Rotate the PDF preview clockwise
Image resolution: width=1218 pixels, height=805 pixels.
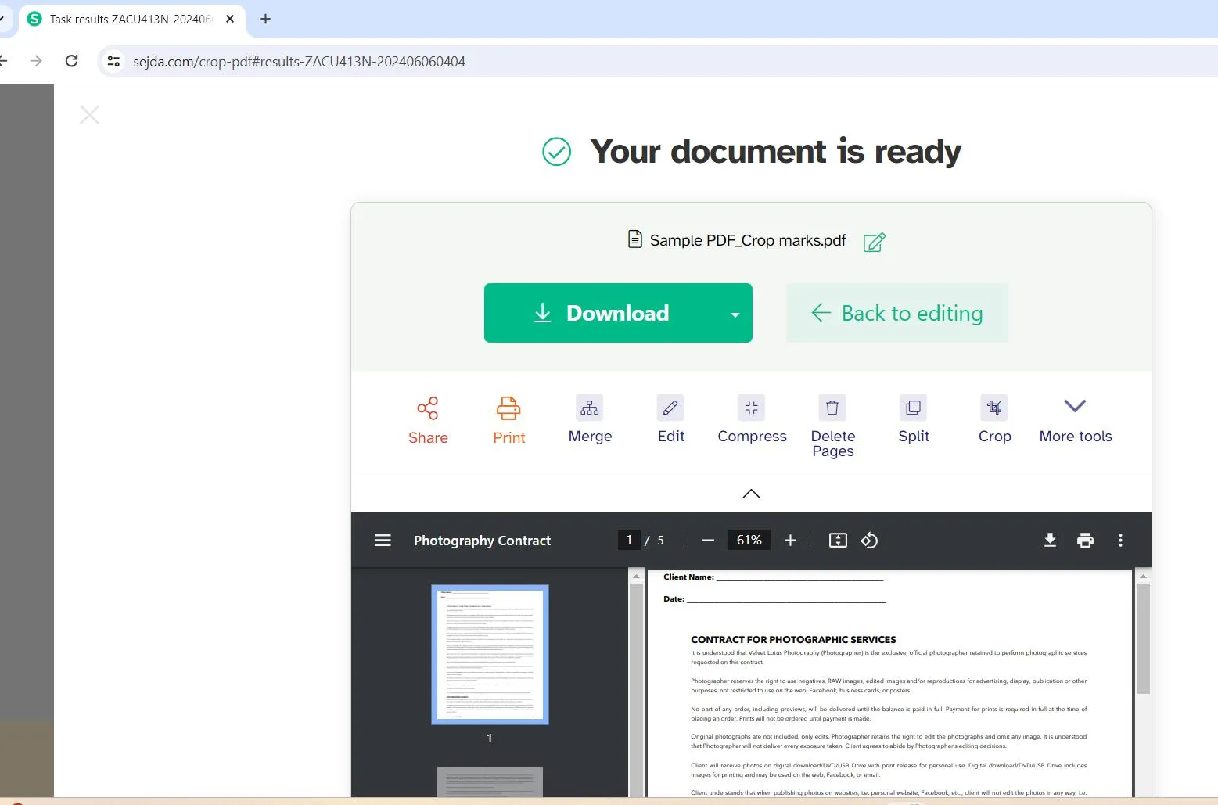[869, 540]
